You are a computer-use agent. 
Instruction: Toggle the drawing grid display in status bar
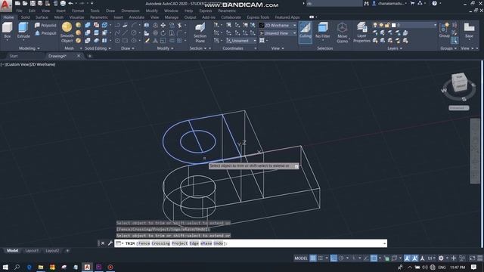click(312, 258)
